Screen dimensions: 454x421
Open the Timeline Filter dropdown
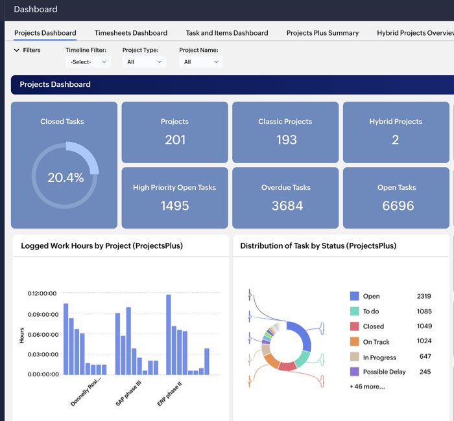coord(88,62)
